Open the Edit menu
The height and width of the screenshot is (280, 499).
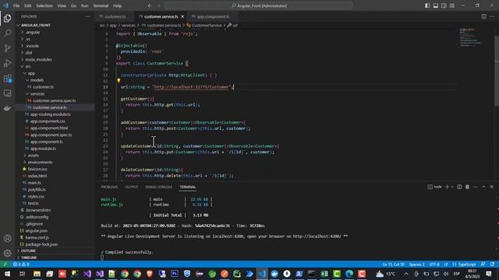(x=28, y=5)
